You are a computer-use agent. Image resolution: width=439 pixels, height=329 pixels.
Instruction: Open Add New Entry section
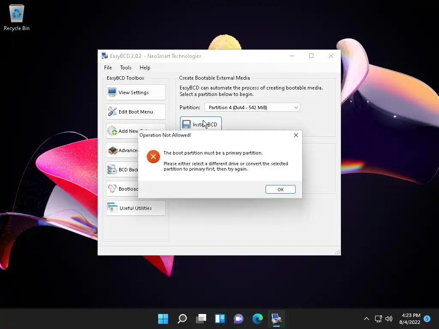click(x=122, y=131)
